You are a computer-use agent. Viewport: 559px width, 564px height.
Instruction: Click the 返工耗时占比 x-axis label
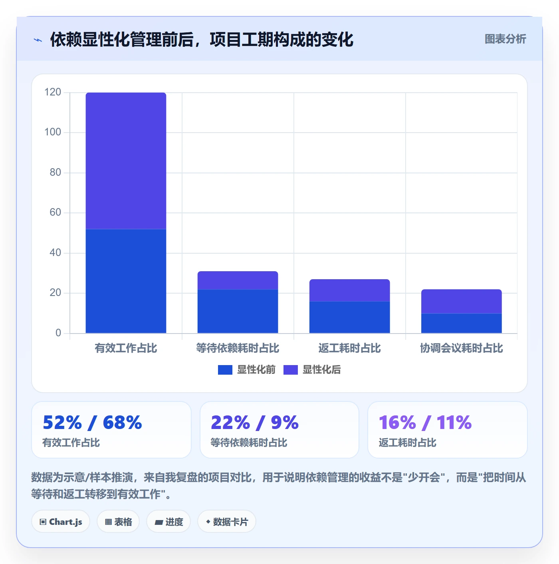click(x=349, y=348)
